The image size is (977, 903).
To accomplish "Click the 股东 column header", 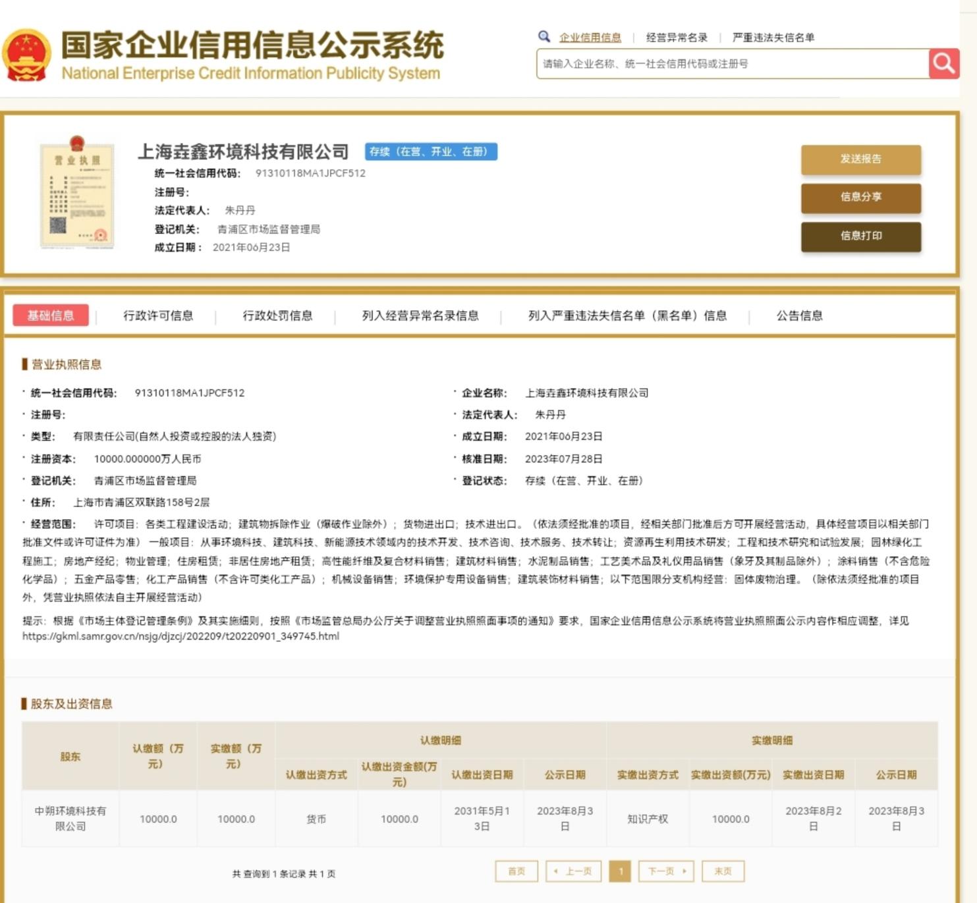I will click(70, 756).
